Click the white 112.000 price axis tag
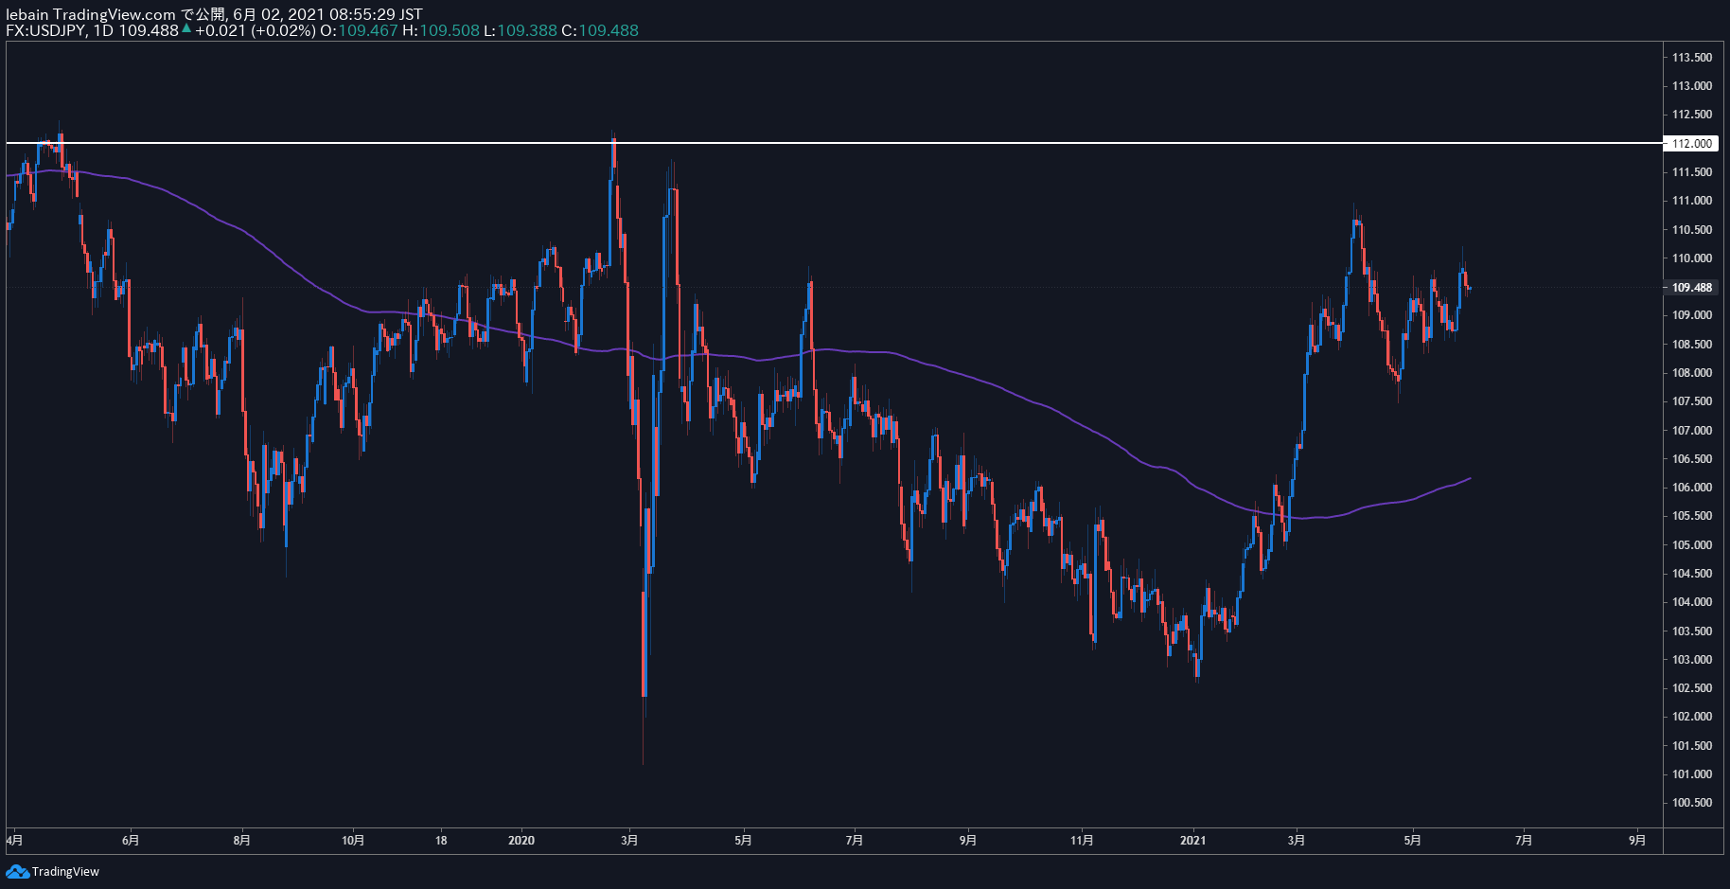 click(1691, 144)
